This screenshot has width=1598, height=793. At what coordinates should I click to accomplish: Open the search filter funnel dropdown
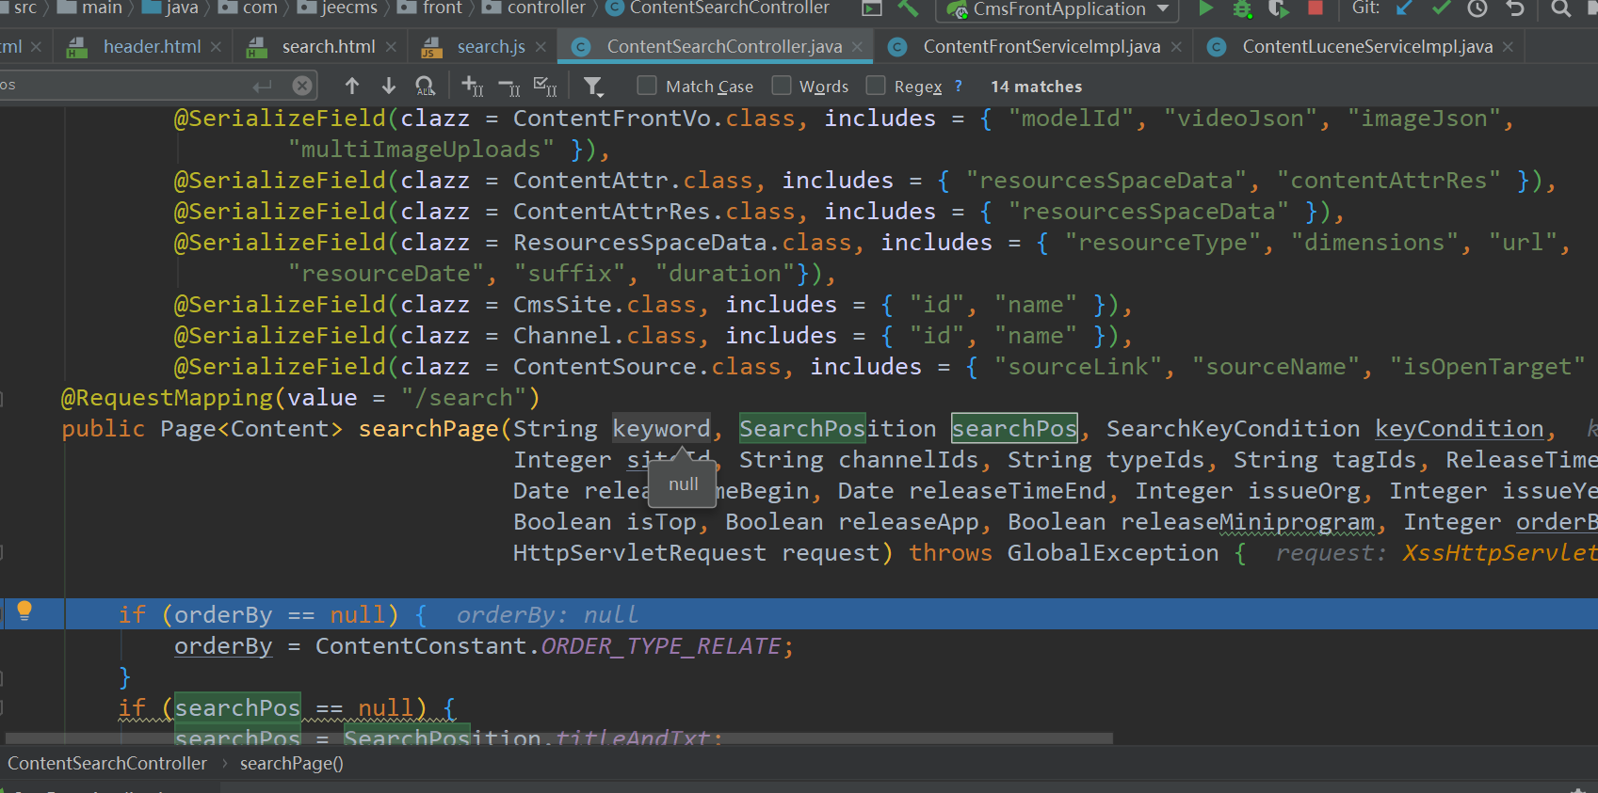(x=593, y=87)
